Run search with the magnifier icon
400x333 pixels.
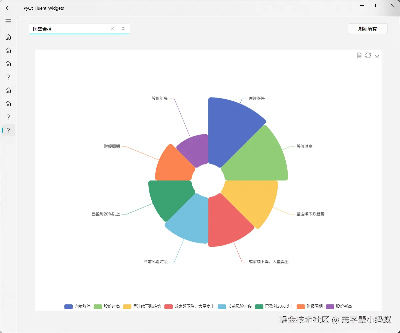click(123, 29)
